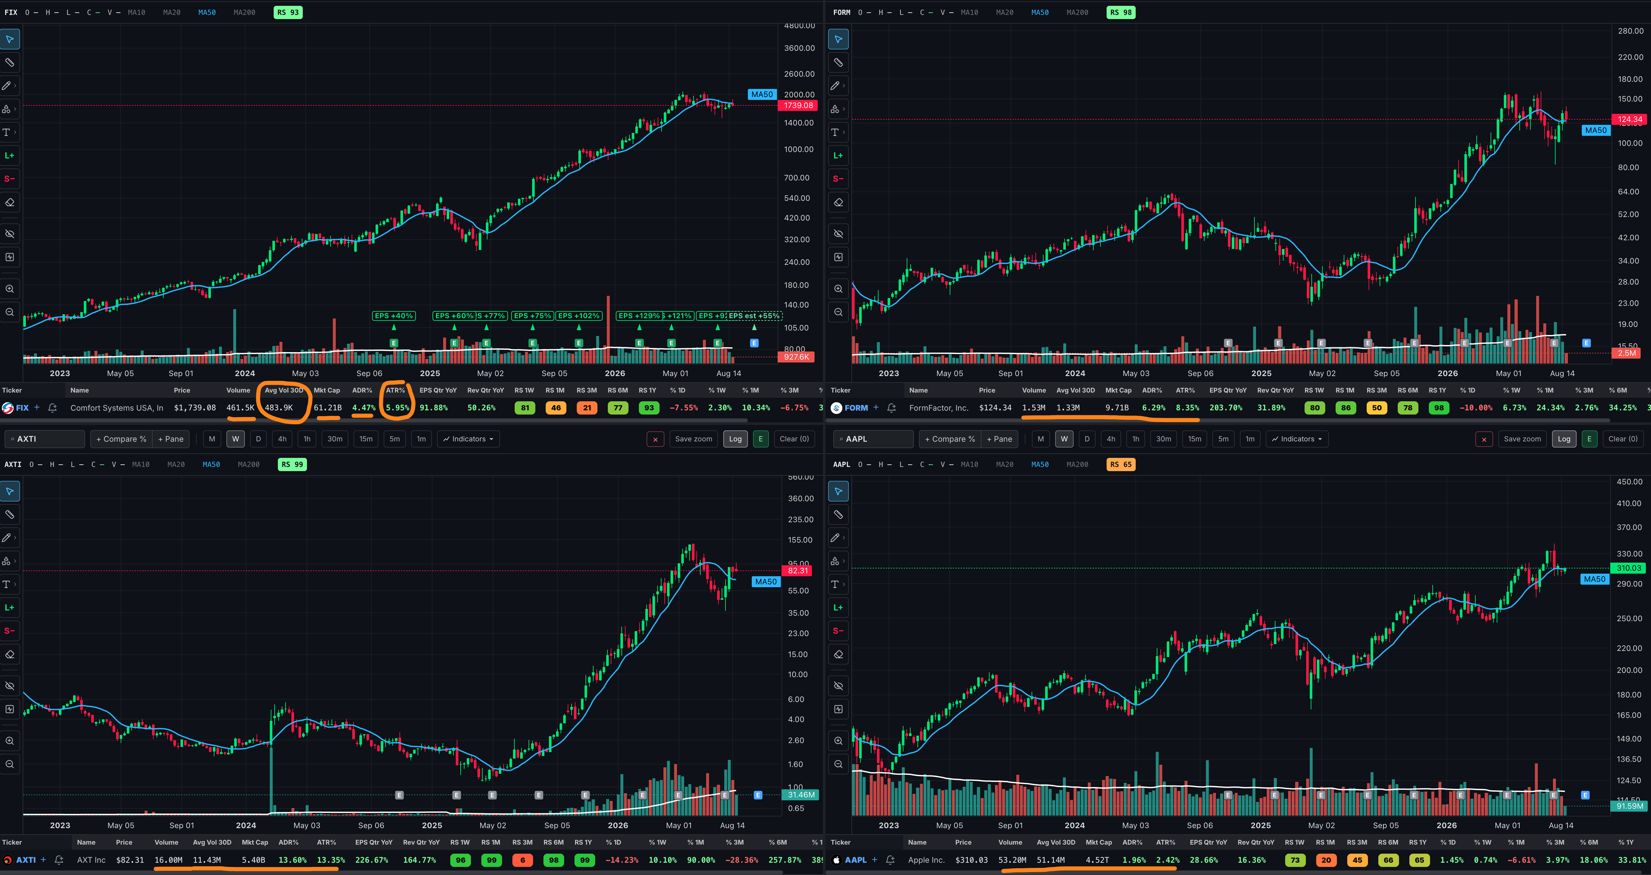Zoom in on the FIX chart
The width and height of the screenshot is (1651, 875).
[10, 289]
